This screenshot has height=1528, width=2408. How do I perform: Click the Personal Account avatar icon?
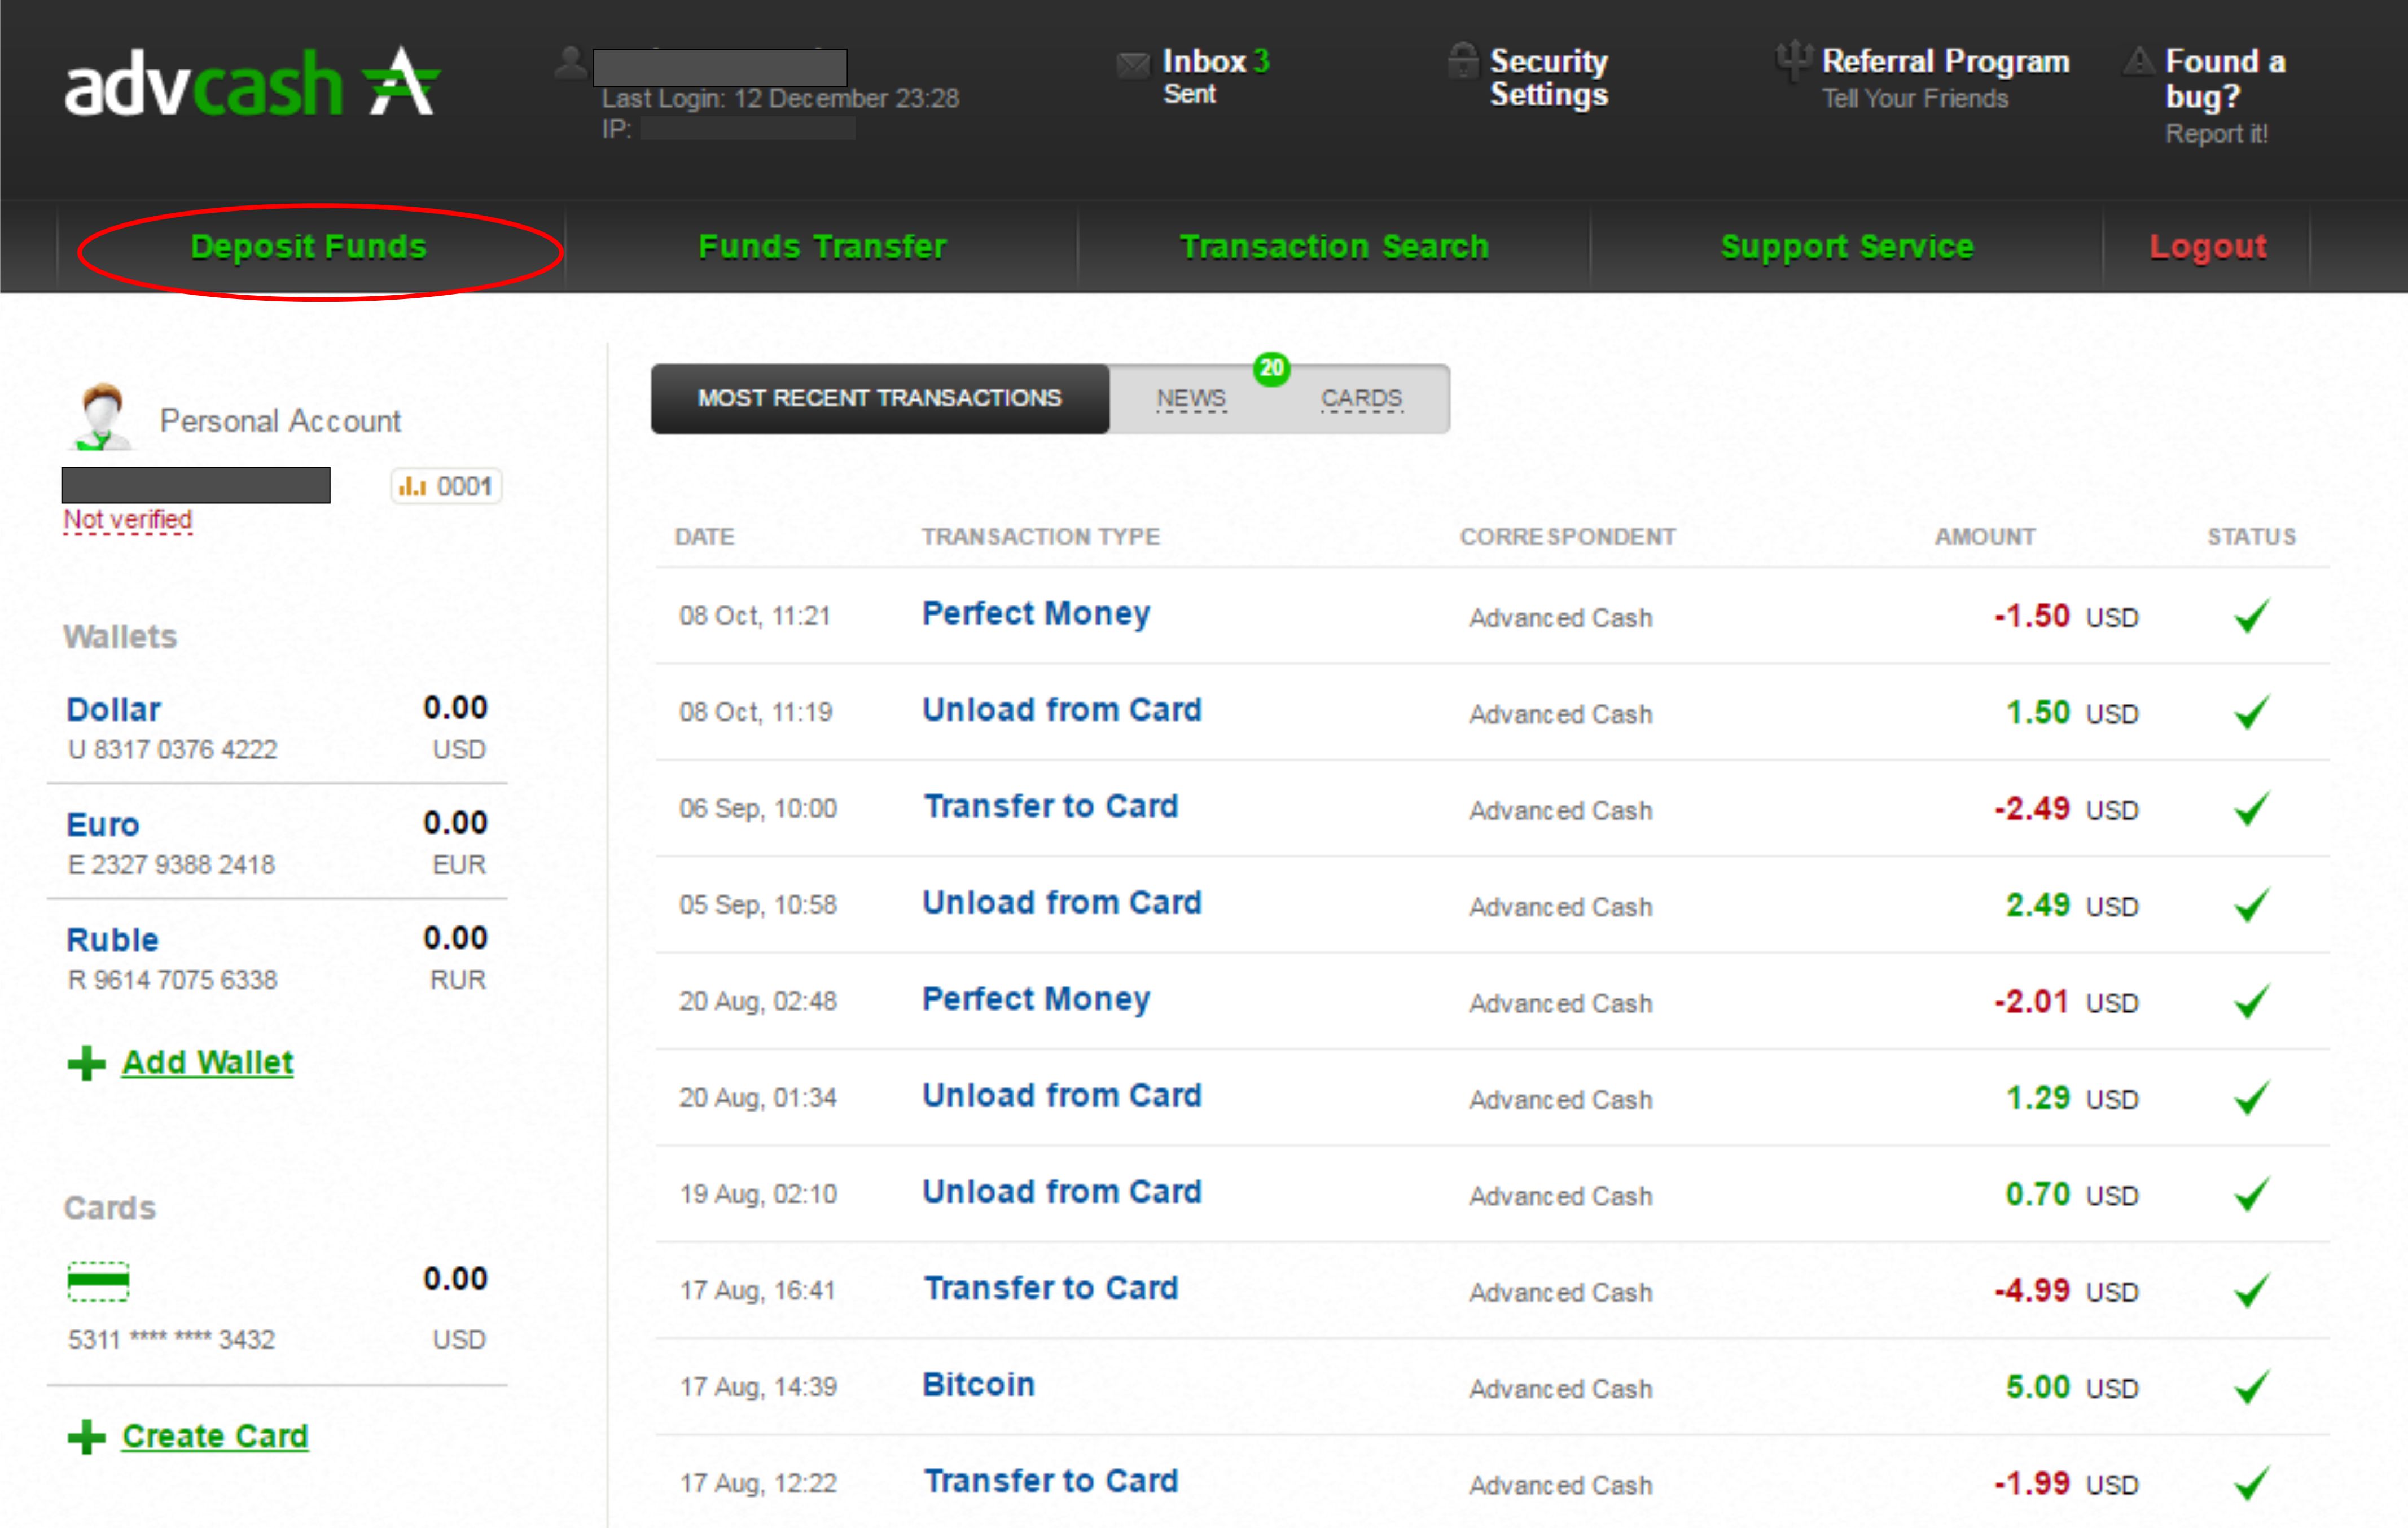click(x=102, y=417)
